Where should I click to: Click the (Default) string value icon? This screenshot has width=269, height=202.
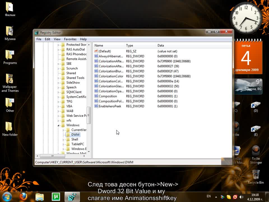96,51
